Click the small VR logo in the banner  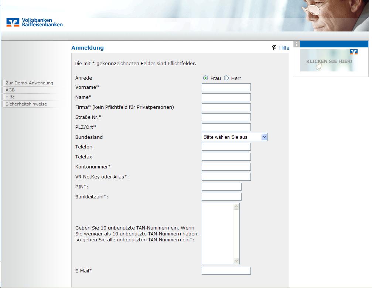coord(354,52)
